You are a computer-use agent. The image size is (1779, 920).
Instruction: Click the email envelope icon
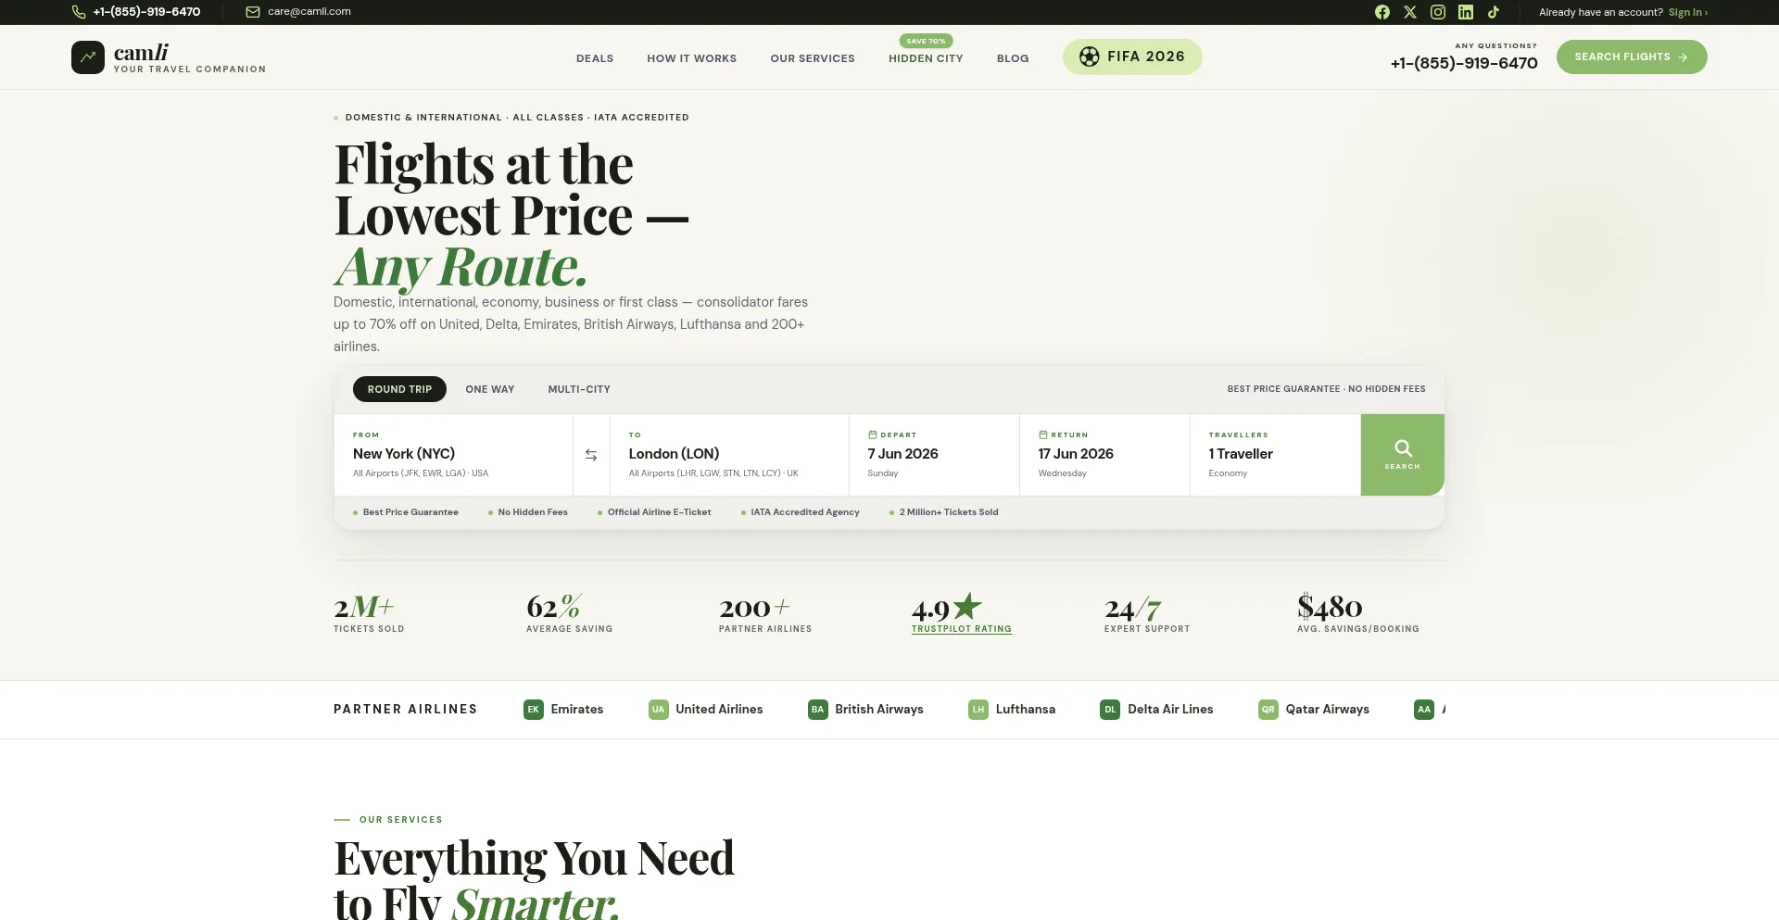click(252, 12)
